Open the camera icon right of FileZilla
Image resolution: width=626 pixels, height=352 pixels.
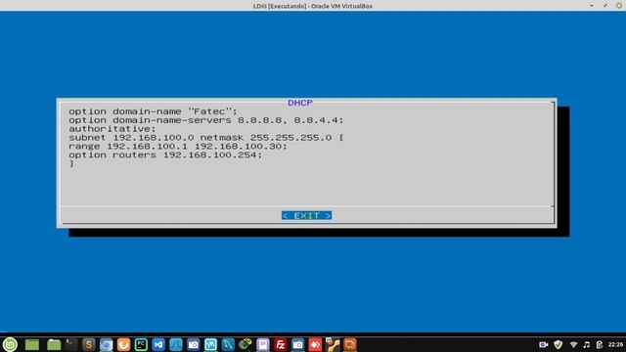tap(297, 344)
